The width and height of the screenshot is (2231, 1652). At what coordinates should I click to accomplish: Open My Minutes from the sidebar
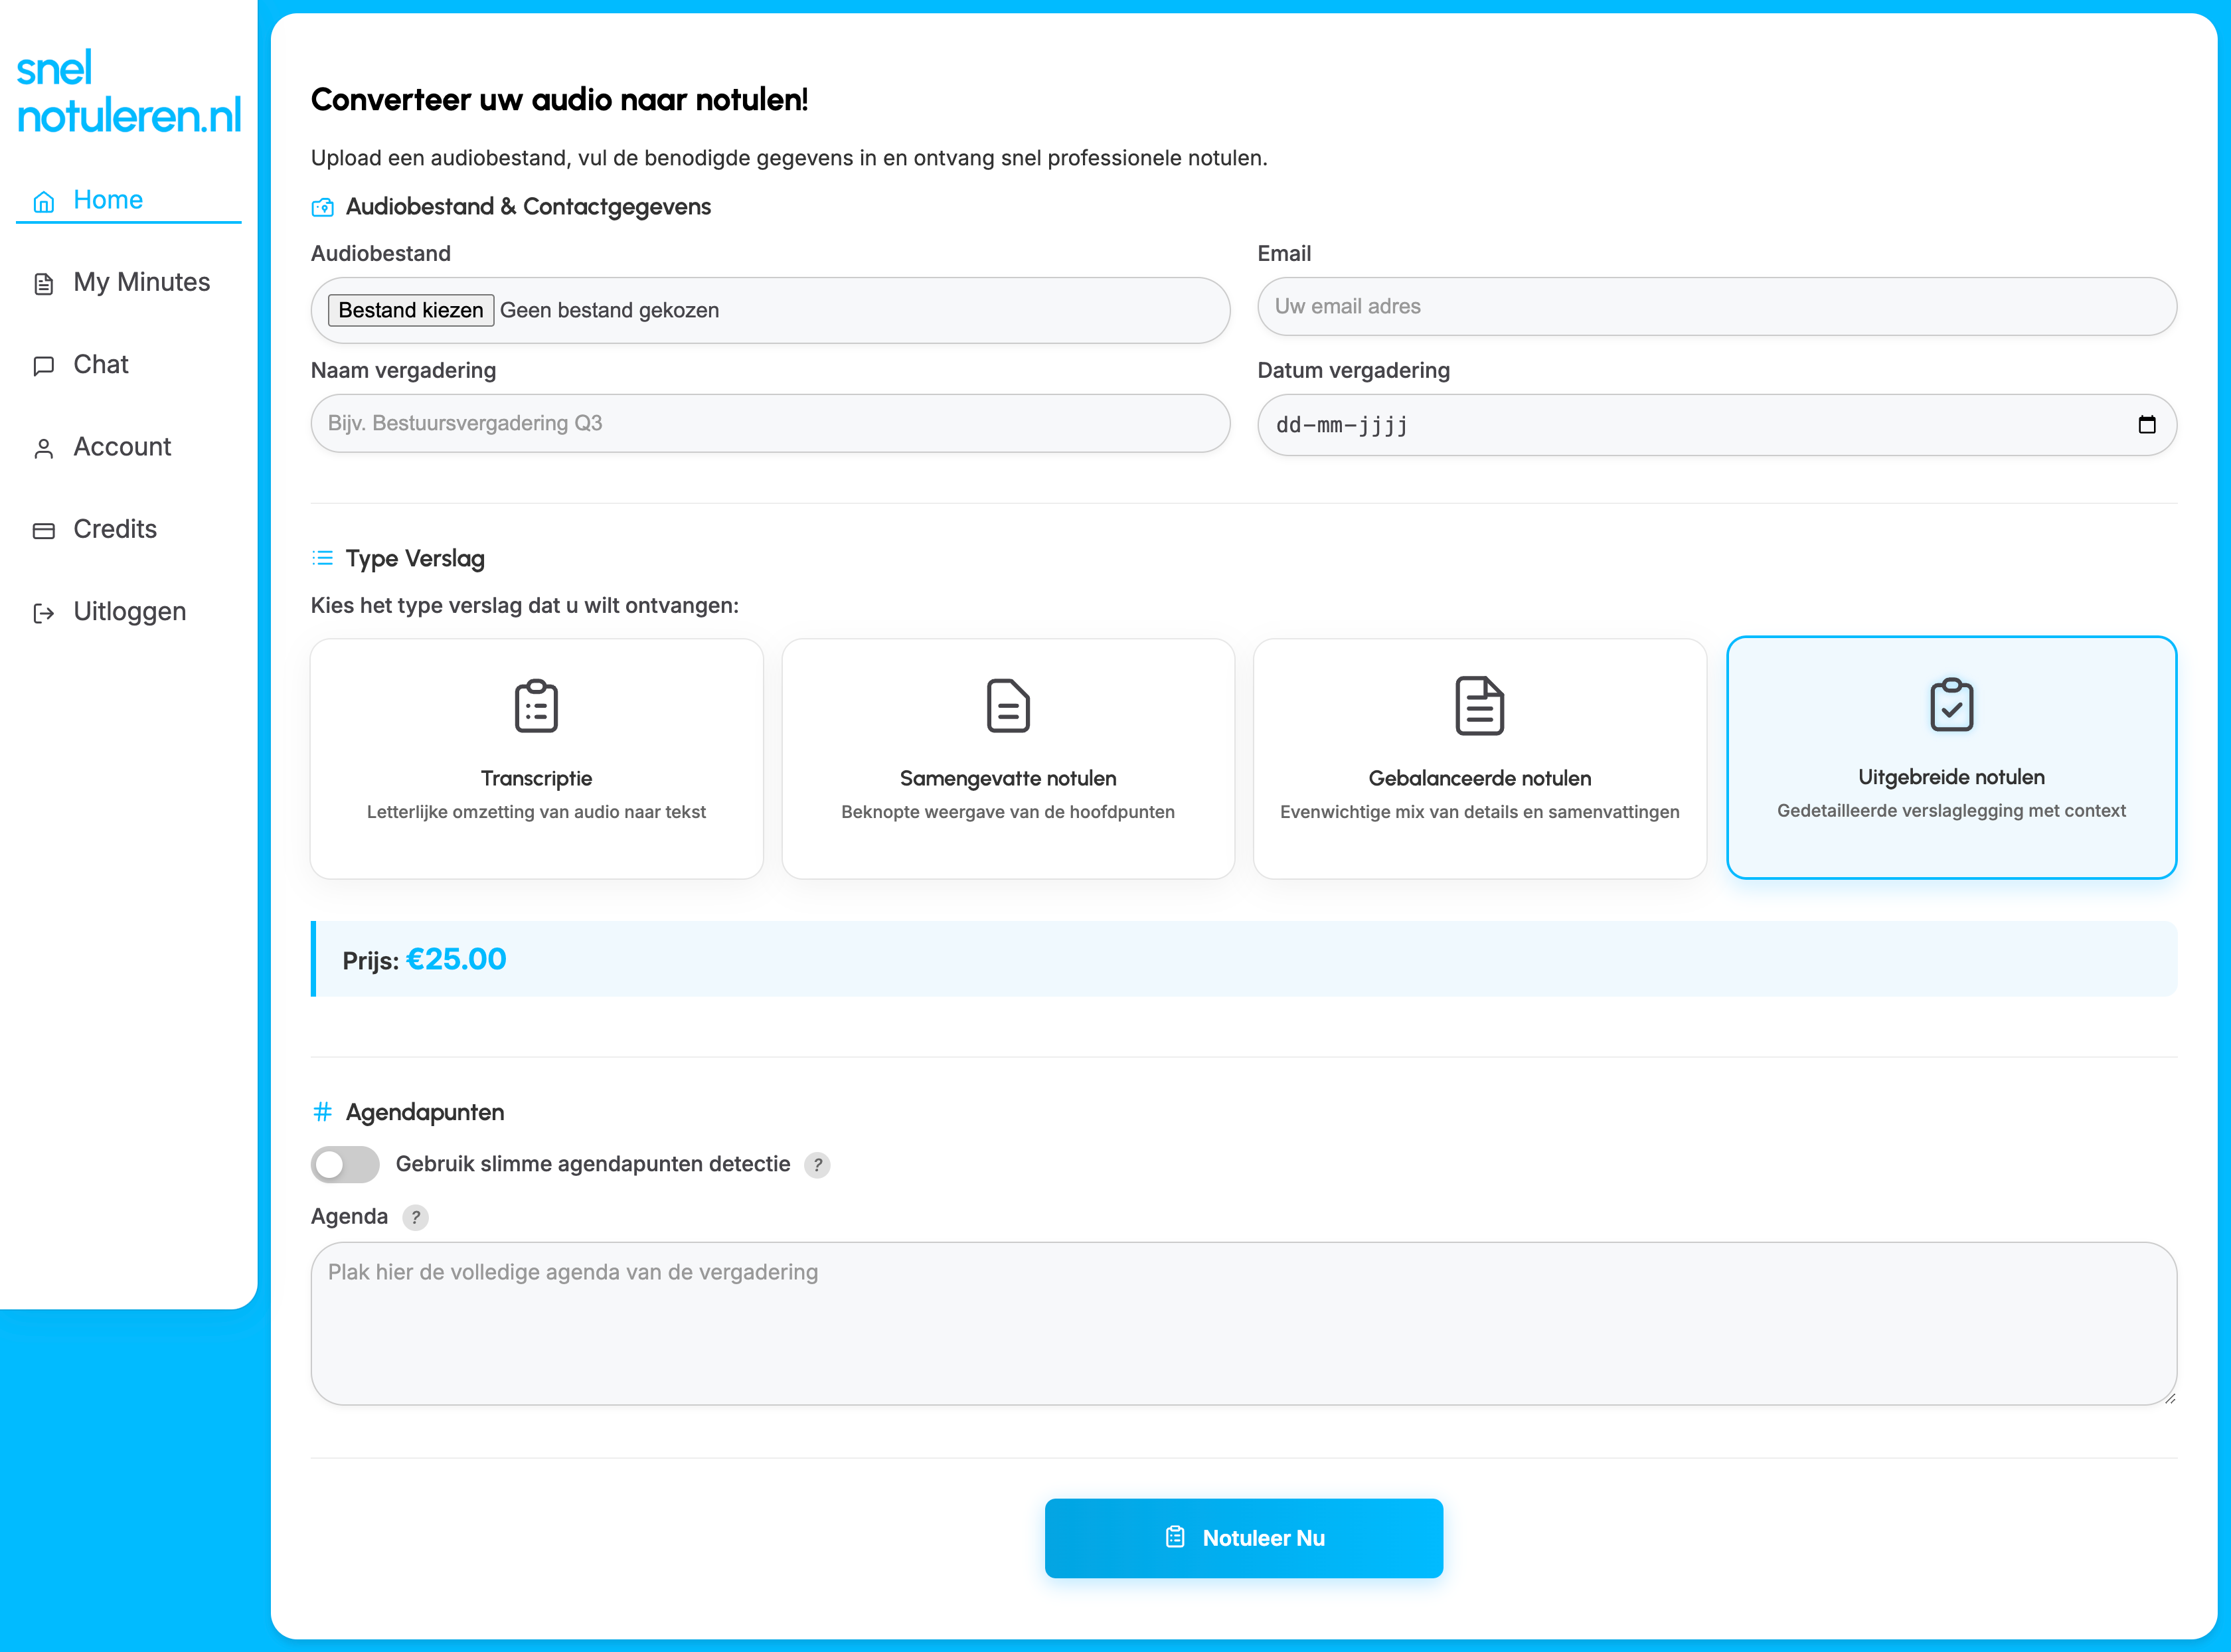click(x=141, y=283)
